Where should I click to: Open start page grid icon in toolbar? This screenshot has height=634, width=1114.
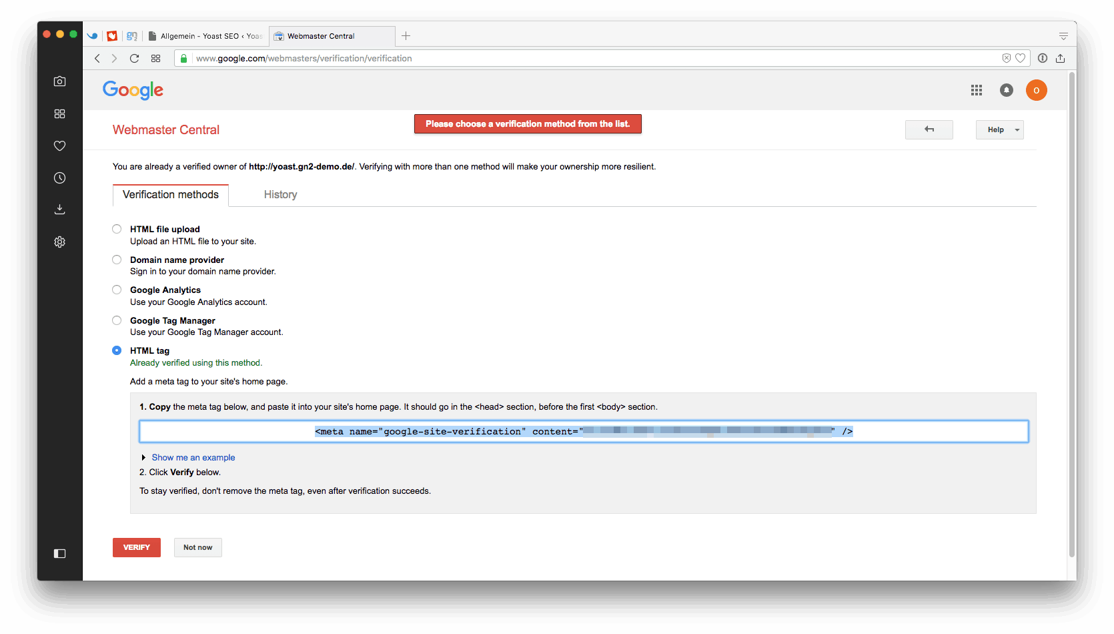point(155,58)
